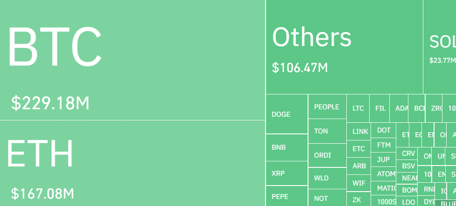Select the NOT tile
This screenshot has height=206, width=456.
(327, 198)
